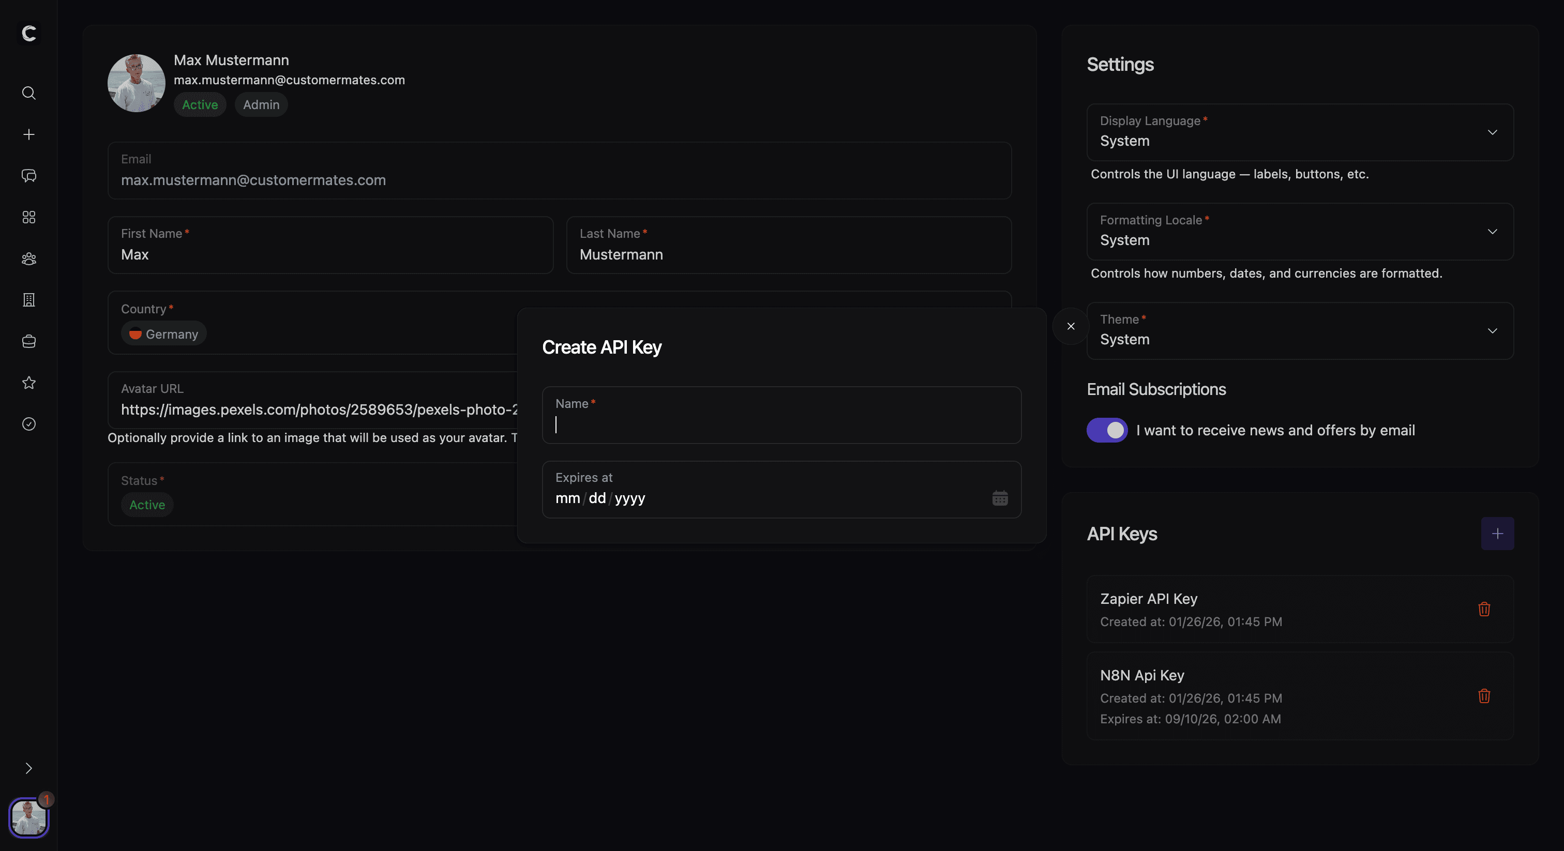Viewport: 1564px width, 851px height.
Task: Change the user status from Active
Action: pyautogui.click(x=146, y=505)
